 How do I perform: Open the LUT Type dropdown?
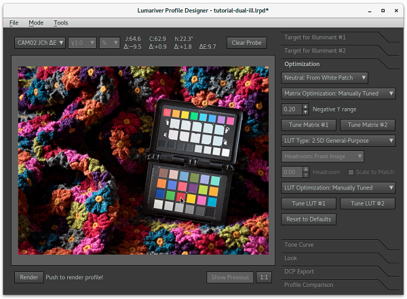point(338,141)
